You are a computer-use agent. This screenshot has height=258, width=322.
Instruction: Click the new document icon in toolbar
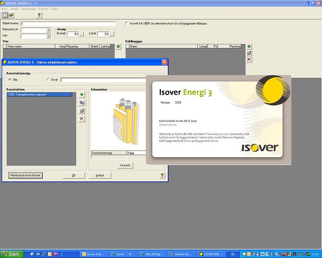(x=5, y=15)
